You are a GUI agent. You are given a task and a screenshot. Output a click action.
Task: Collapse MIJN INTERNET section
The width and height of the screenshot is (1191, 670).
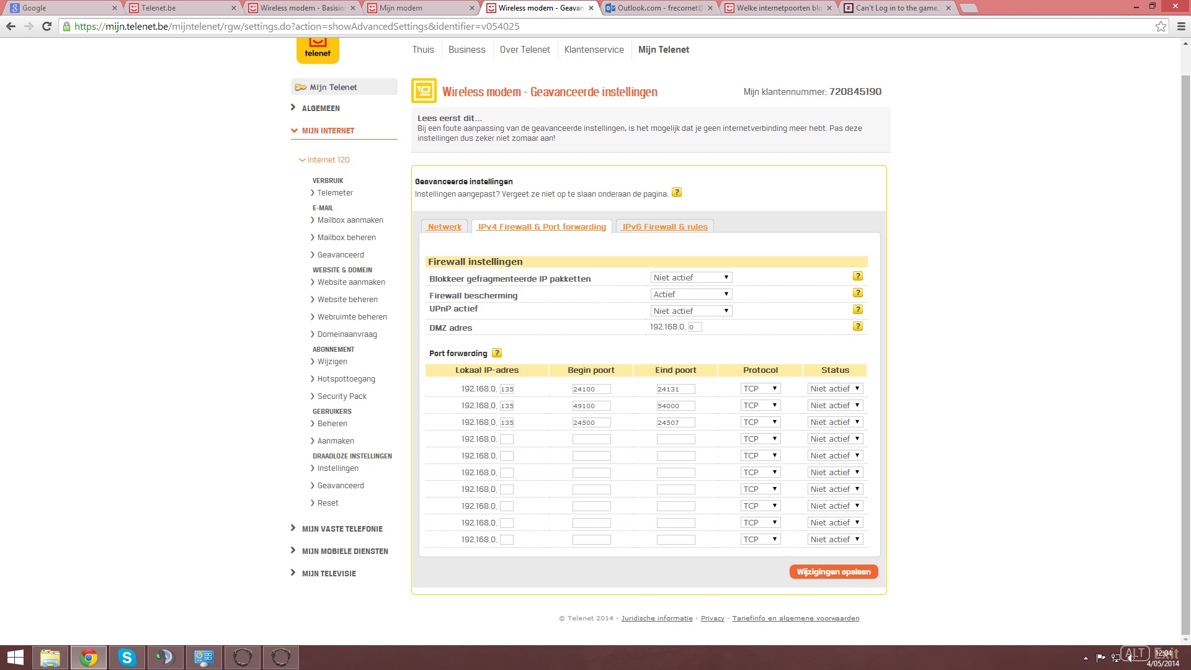pyautogui.click(x=323, y=130)
